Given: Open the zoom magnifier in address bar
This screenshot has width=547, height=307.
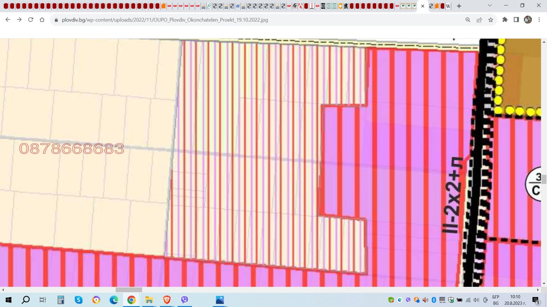Looking at the screenshot, I should pyautogui.click(x=468, y=20).
